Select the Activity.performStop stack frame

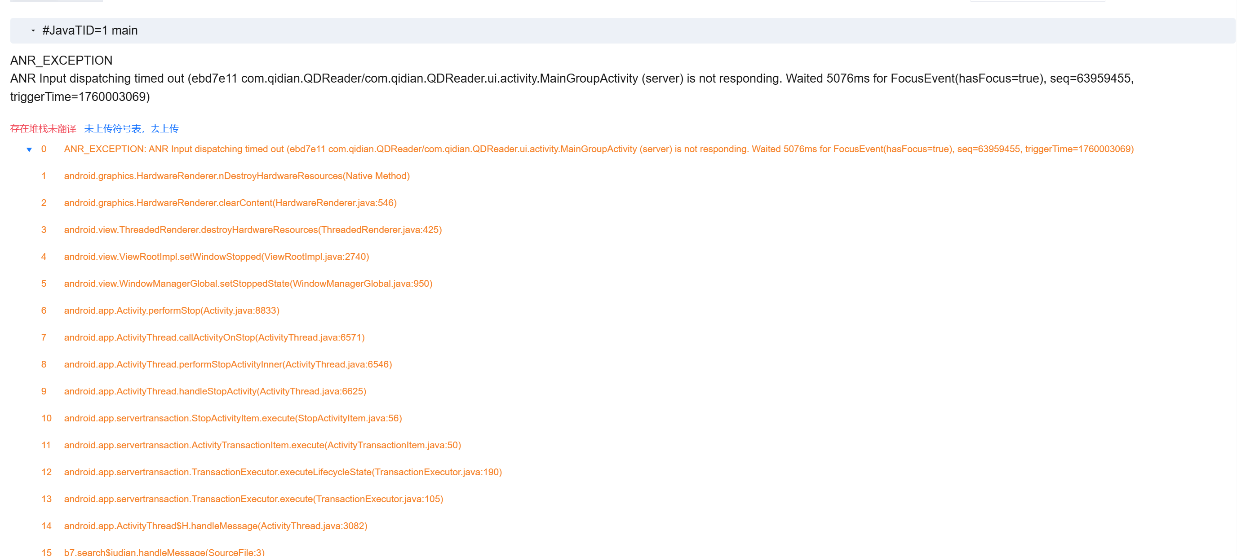click(172, 311)
